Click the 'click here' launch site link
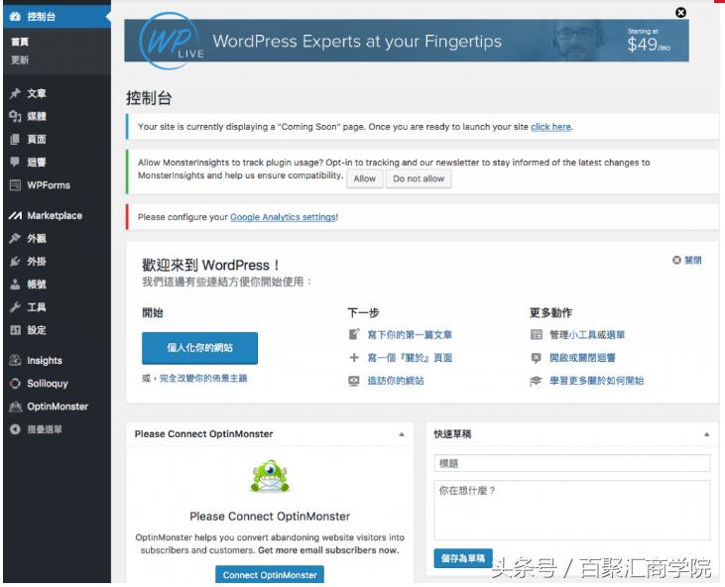 (x=550, y=127)
